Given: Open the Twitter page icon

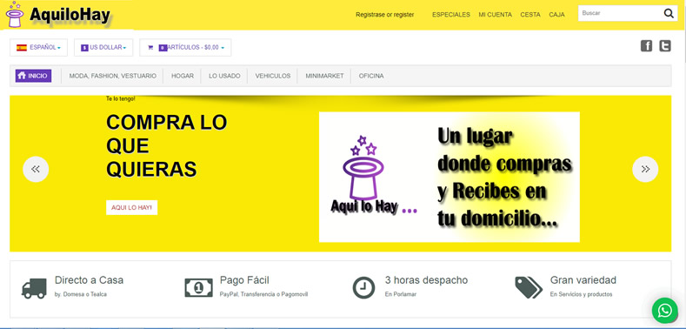Looking at the screenshot, I should pos(665,46).
